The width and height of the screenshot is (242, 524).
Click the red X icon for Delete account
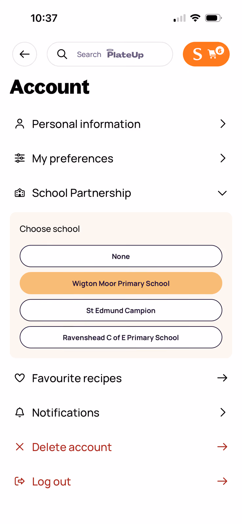pos(20,447)
